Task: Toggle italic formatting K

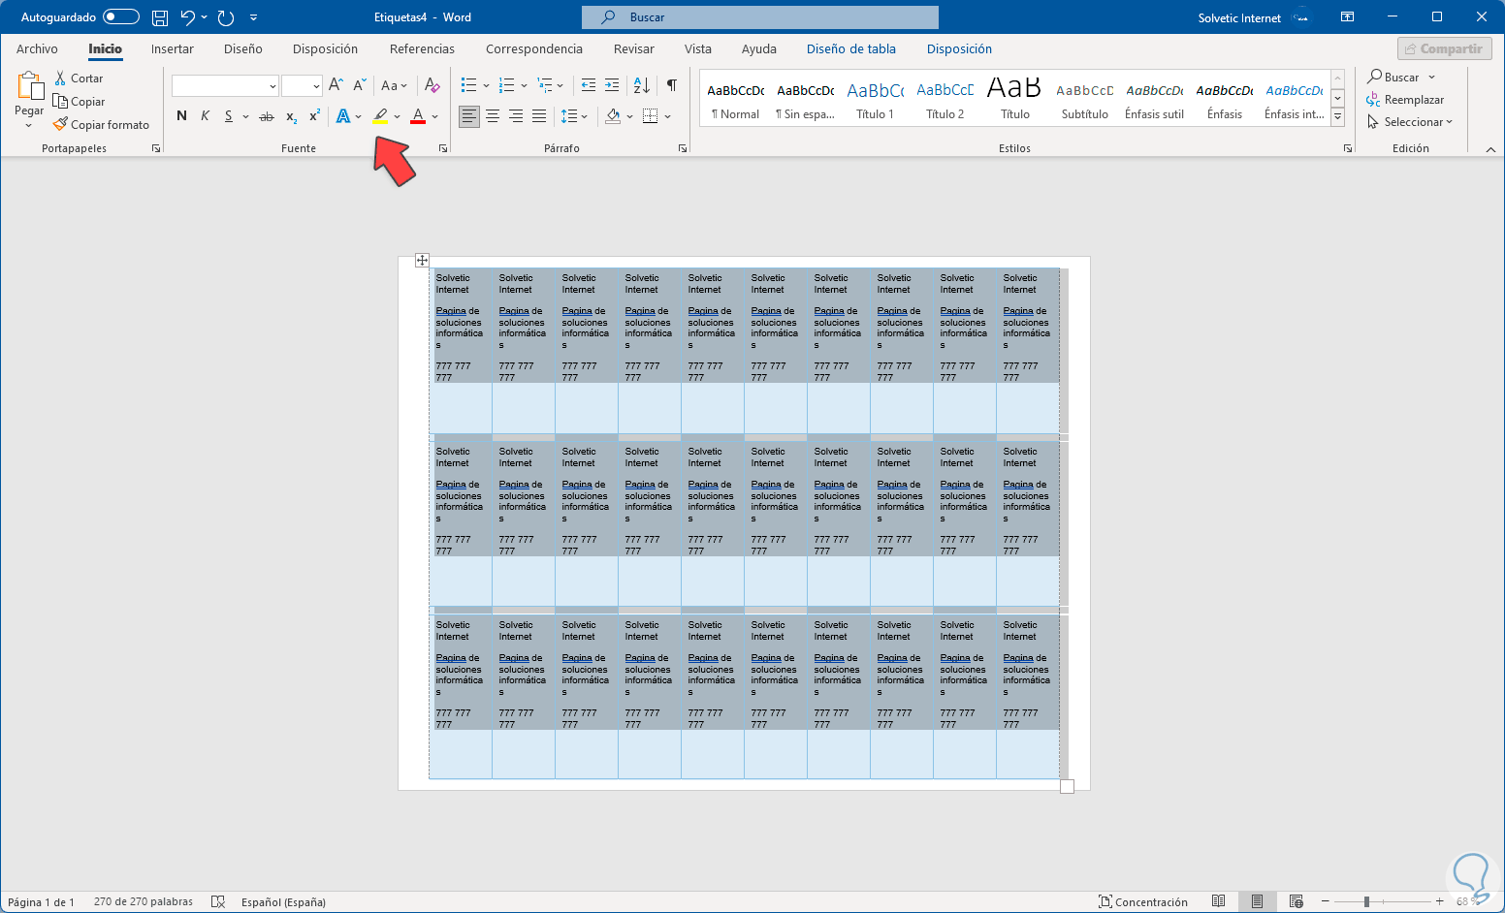Action: [x=205, y=116]
